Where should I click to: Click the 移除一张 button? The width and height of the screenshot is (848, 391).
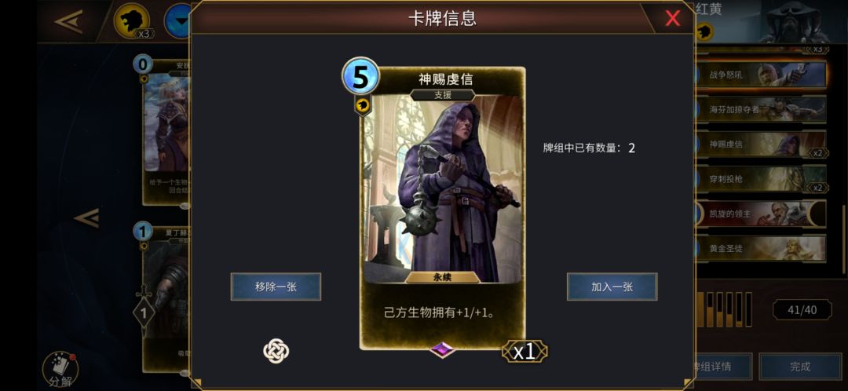pyautogui.click(x=276, y=287)
